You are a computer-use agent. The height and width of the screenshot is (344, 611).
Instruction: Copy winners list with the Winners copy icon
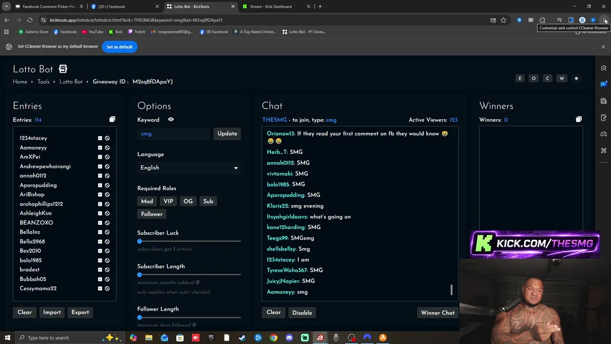pos(579,119)
